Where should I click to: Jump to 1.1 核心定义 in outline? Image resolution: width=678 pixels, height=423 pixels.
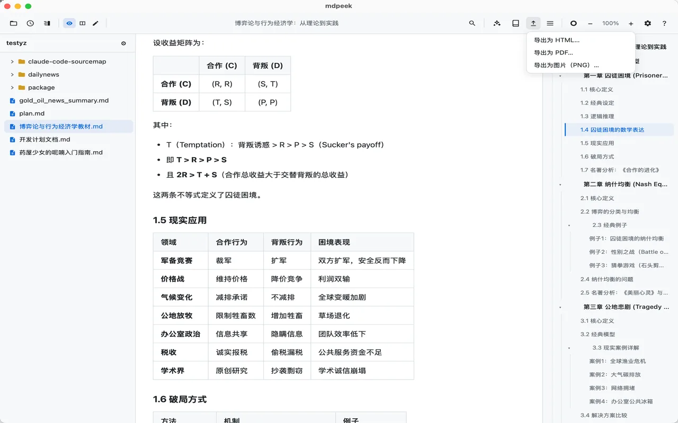tap(597, 89)
